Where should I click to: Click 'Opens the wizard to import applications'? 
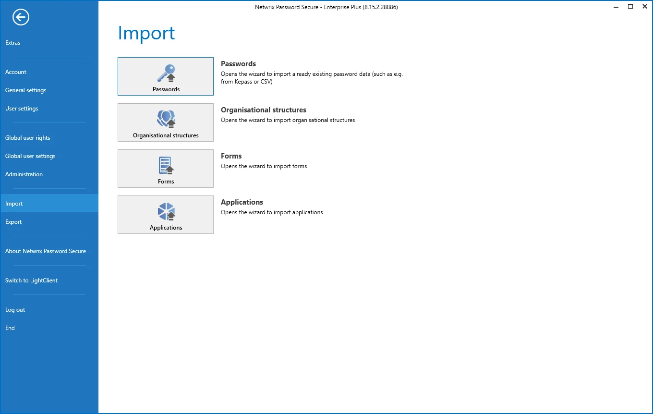272,212
